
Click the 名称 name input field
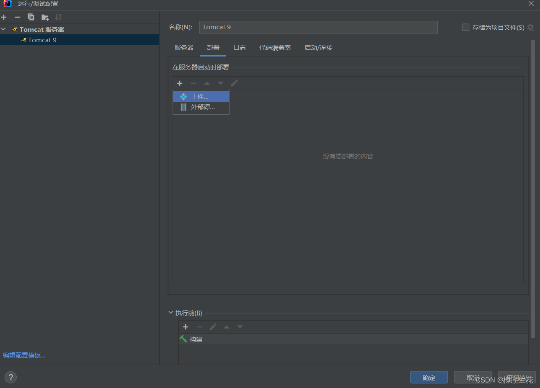coord(318,27)
